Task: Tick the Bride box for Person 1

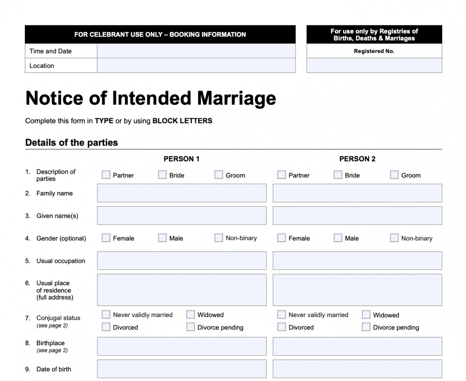Action: [x=162, y=175]
